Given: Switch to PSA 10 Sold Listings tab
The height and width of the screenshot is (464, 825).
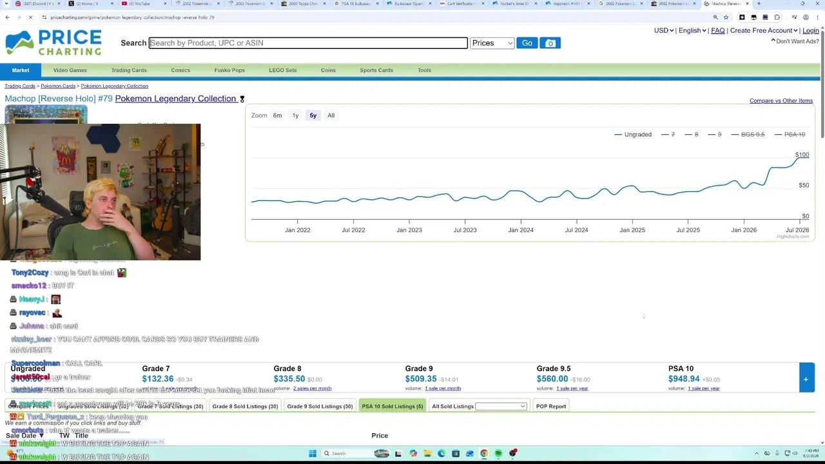Looking at the screenshot, I should click(393, 406).
